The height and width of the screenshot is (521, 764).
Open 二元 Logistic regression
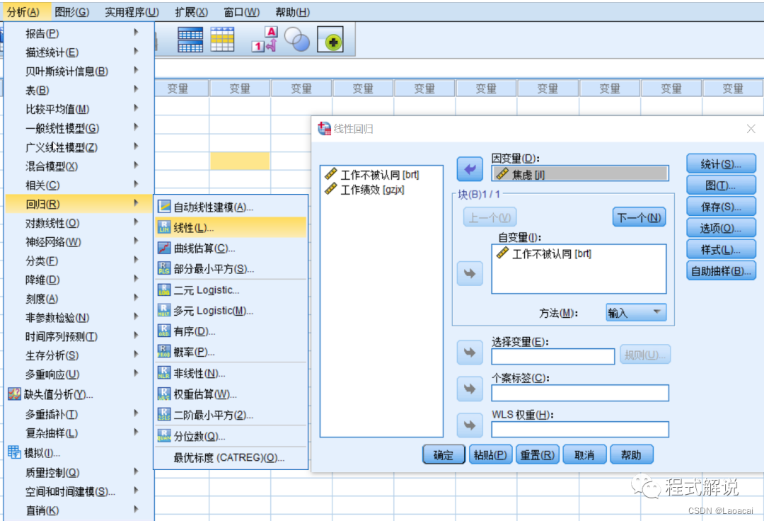tap(231, 290)
